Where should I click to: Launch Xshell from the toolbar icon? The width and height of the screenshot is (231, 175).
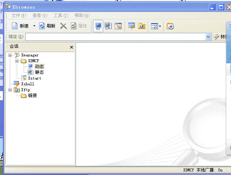click(x=131, y=26)
